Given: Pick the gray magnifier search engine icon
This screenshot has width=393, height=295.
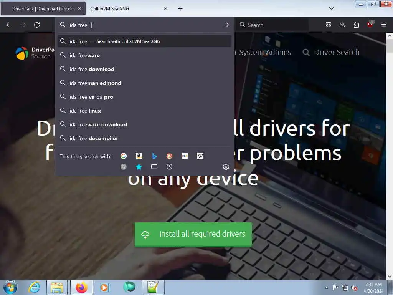Looking at the screenshot, I should pos(124,167).
